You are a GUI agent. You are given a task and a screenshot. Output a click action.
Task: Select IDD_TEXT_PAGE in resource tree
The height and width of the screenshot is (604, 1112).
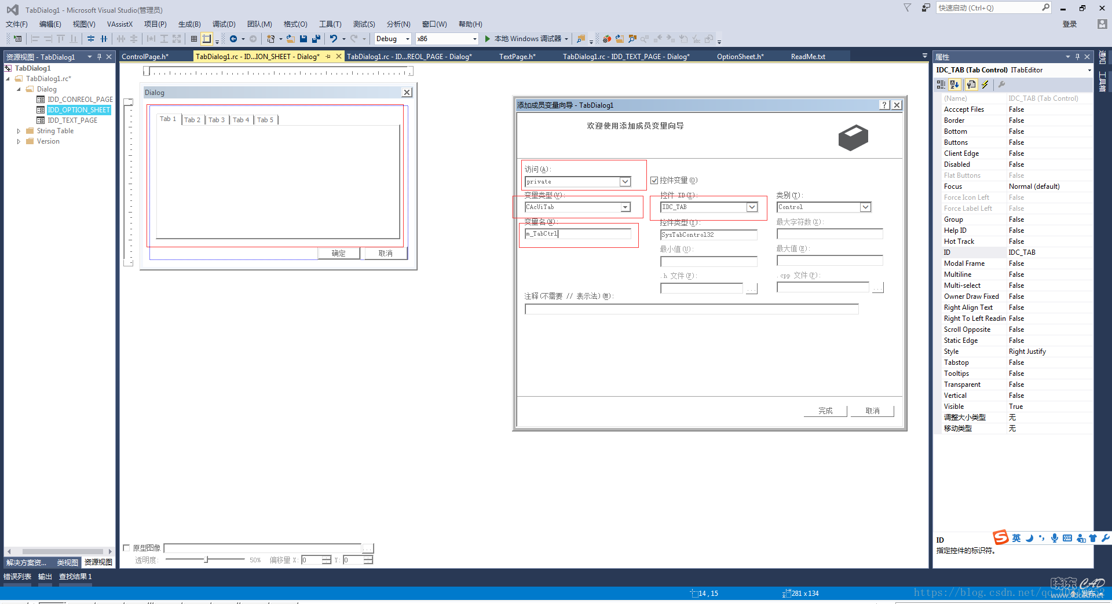pyautogui.click(x=72, y=120)
